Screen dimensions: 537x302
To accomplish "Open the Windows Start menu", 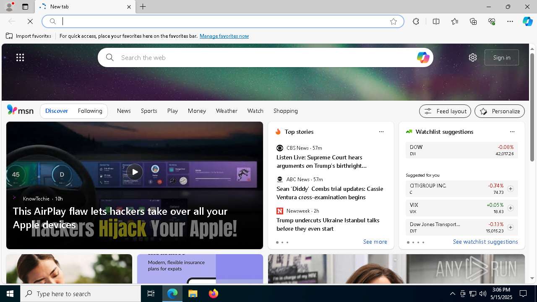I will [10, 294].
